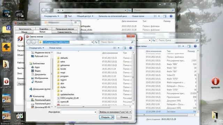223x125 pixels.
Task: Open the Имя файла history dropdown
Action: pos(95,112)
